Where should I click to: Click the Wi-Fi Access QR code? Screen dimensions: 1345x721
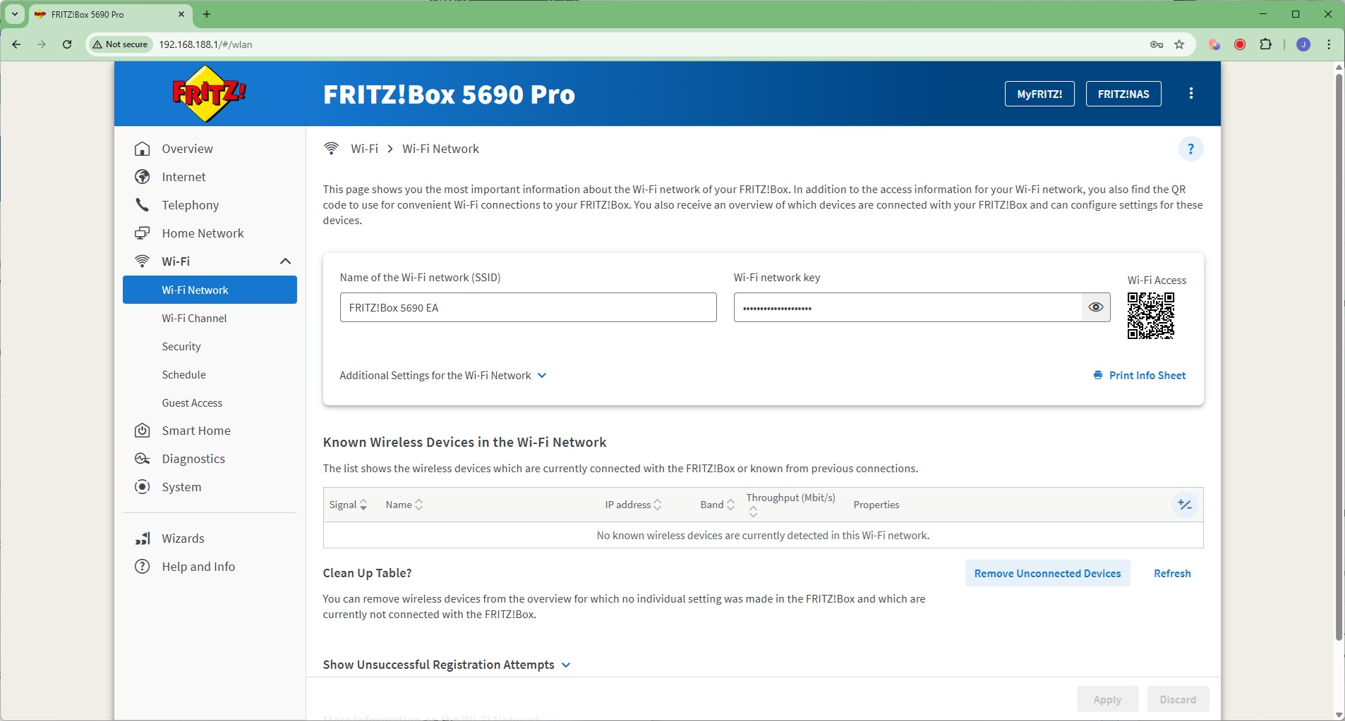(x=1150, y=316)
